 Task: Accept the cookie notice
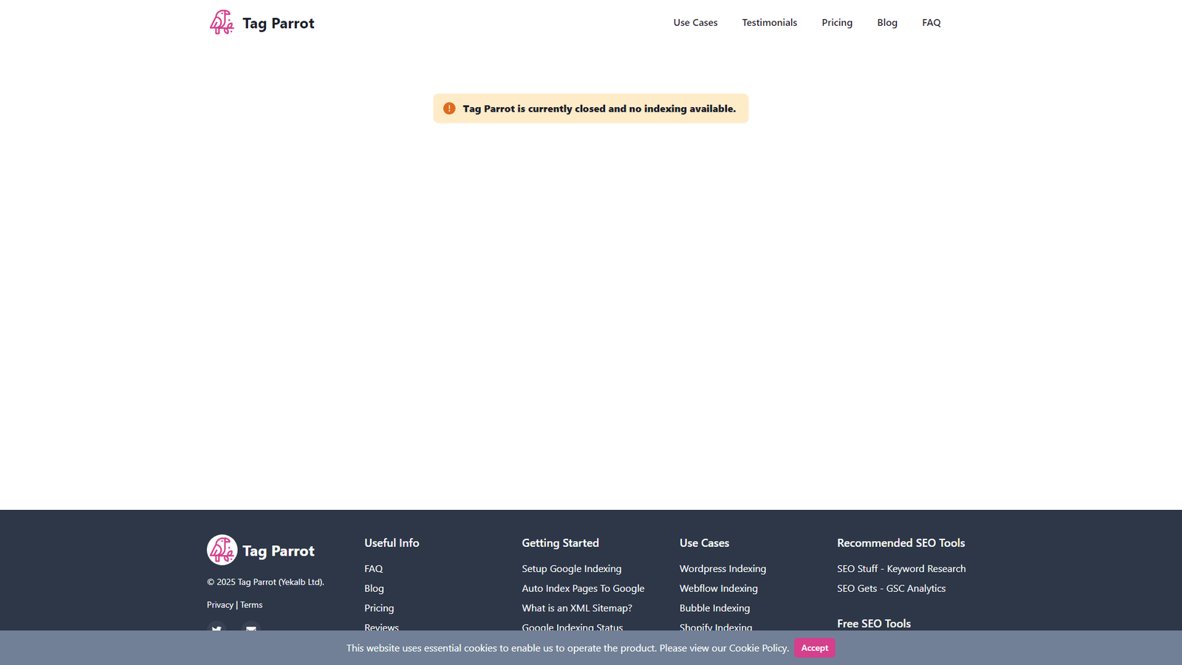coord(815,648)
